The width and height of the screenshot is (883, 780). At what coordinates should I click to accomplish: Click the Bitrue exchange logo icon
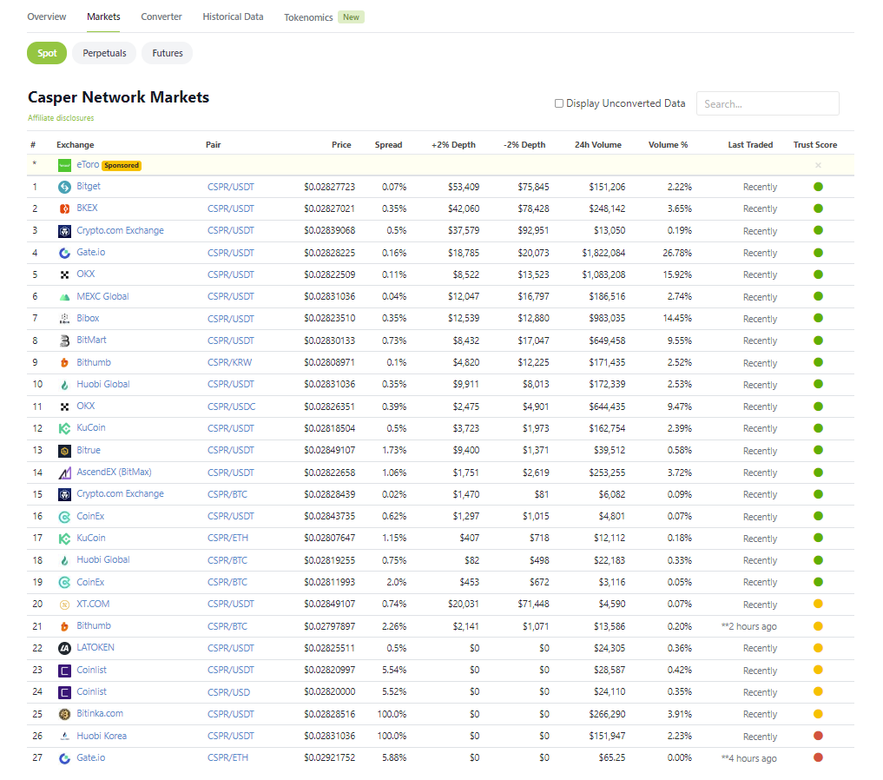click(x=64, y=451)
